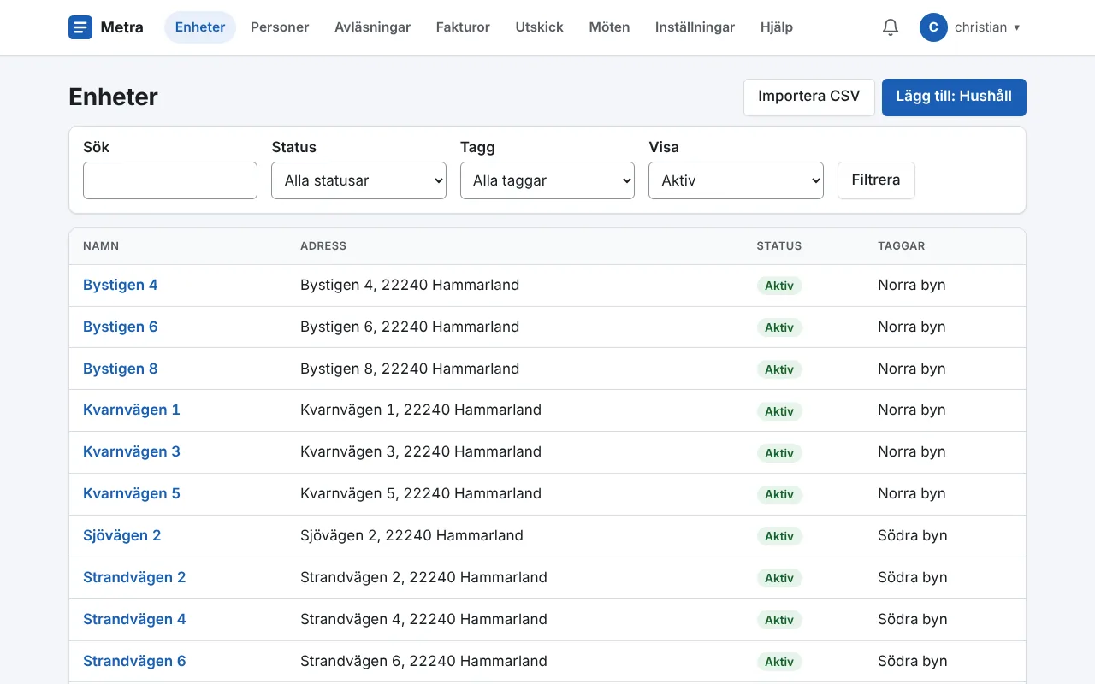This screenshot has height=684, width=1095.
Task: Open the Kvarnvägen 5 unit link
Action: tap(132, 493)
